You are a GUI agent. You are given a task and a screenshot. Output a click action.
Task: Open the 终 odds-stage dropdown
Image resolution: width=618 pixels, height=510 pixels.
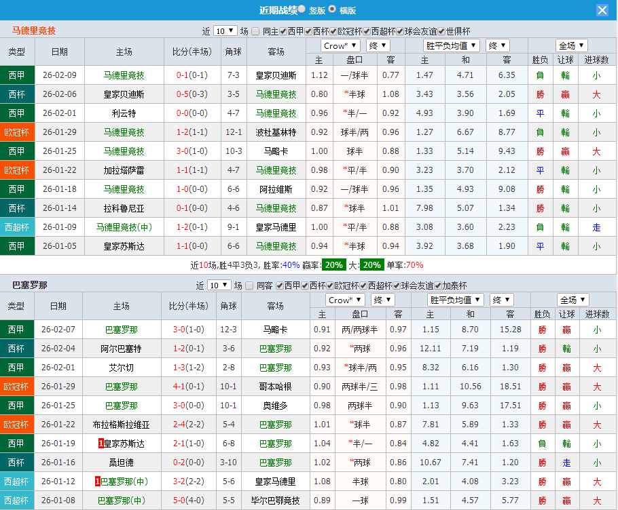coord(378,45)
